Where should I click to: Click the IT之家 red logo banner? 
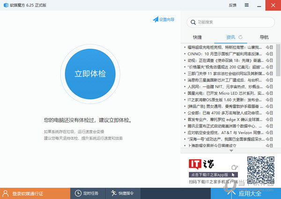(201, 164)
